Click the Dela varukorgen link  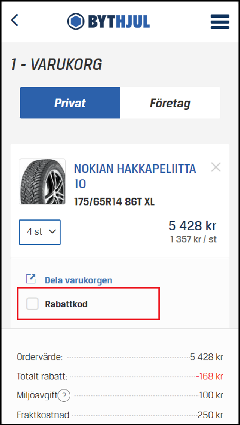tap(78, 280)
